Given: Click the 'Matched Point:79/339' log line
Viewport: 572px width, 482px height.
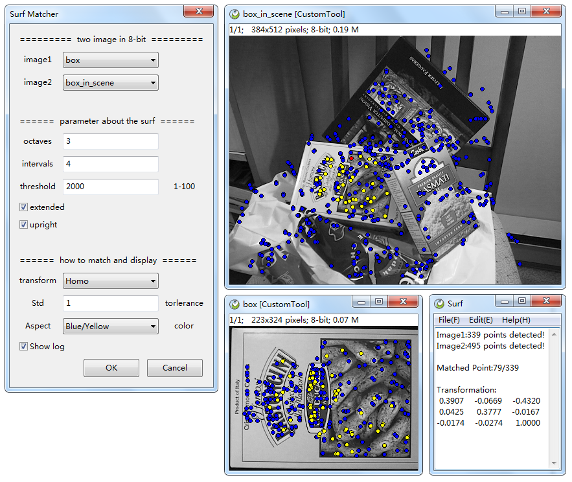Looking at the screenshot, I should pyautogui.click(x=477, y=368).
